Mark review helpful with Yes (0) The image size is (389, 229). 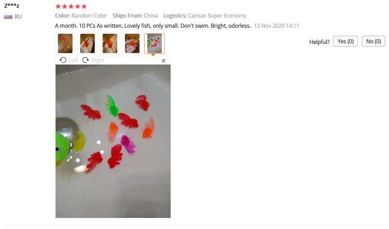345,42
